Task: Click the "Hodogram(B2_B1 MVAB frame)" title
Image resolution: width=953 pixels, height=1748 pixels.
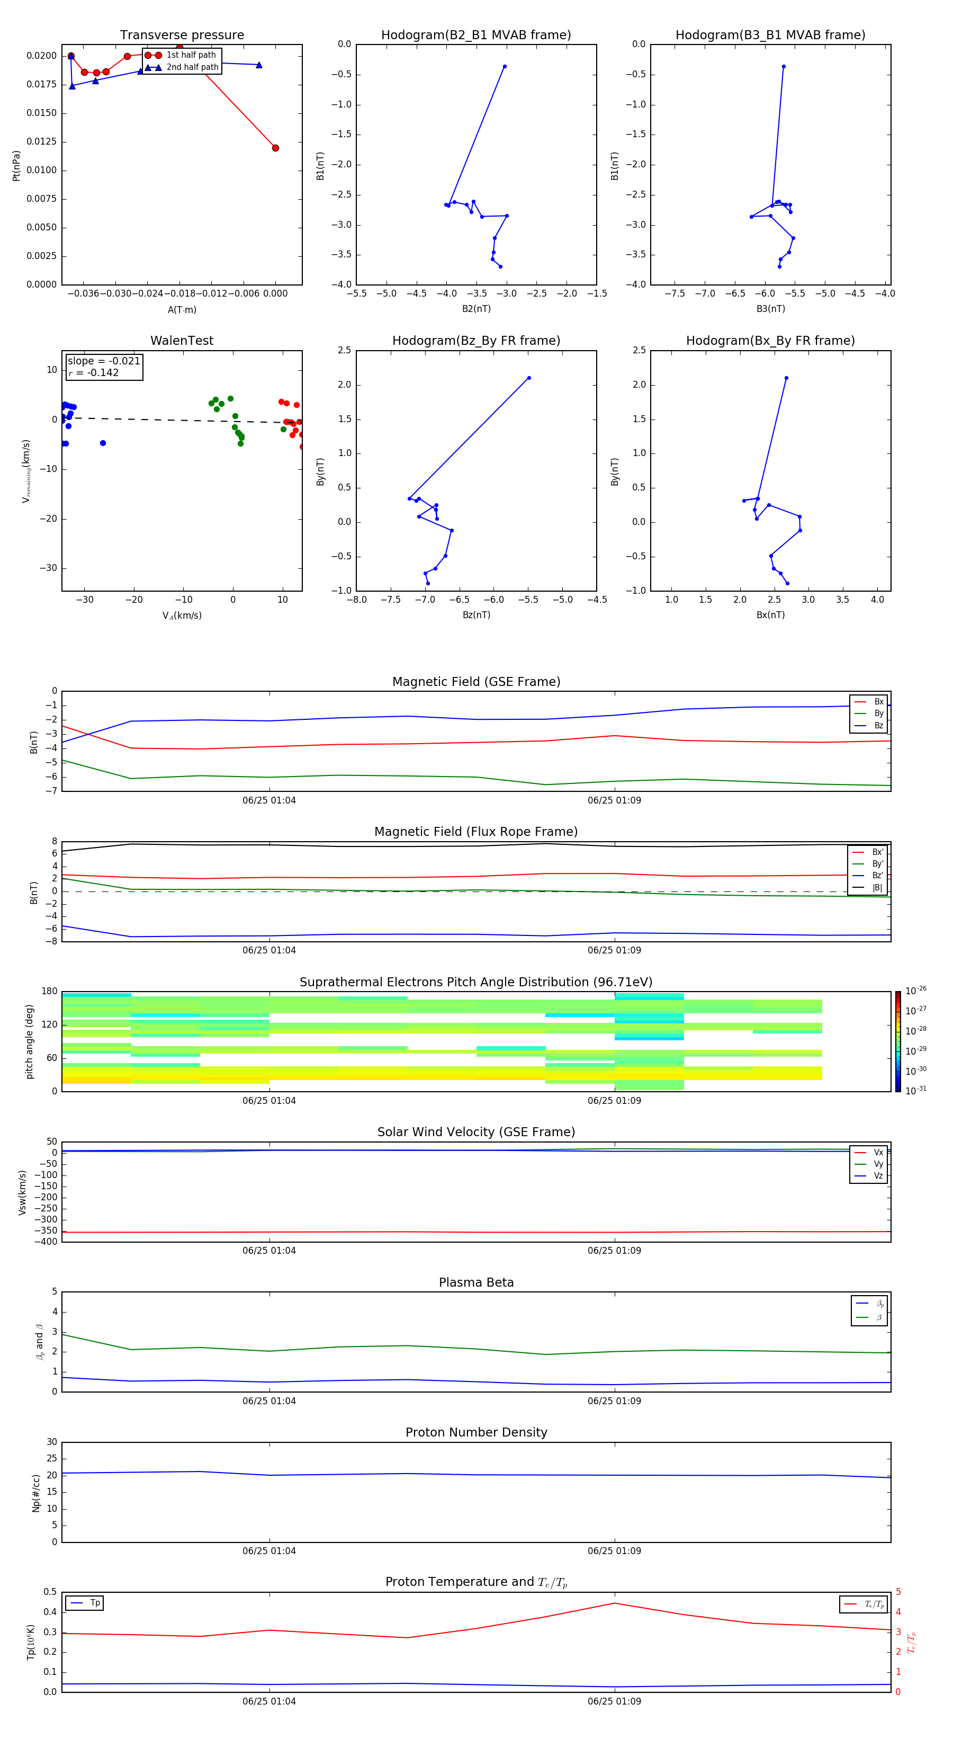Action: 476,35
